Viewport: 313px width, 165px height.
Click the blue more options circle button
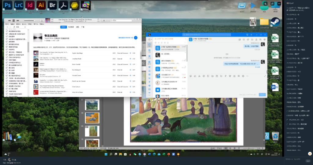pos(136,38)
